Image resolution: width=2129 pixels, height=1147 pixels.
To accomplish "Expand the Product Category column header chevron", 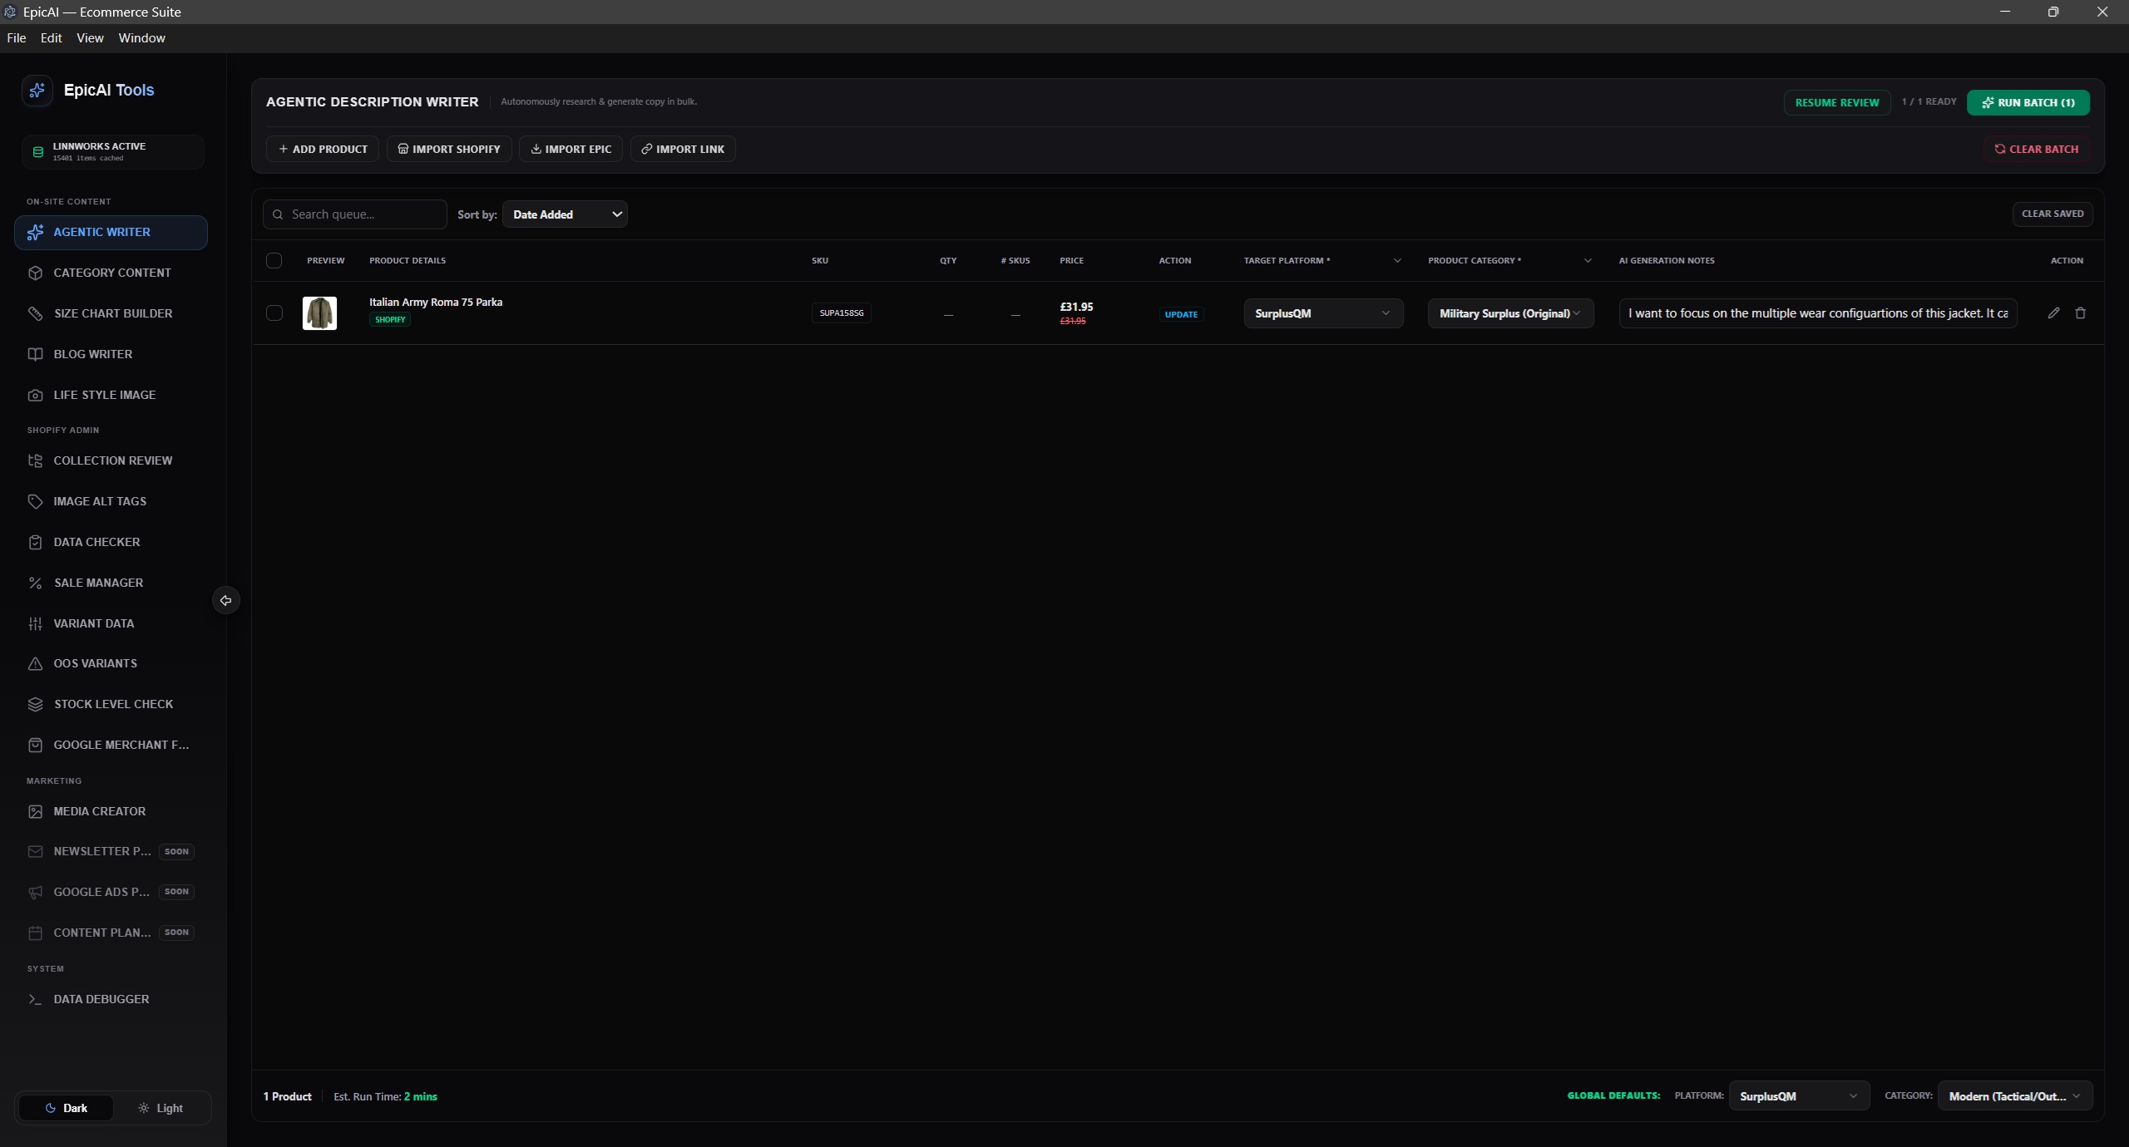I will [1588, 261].
